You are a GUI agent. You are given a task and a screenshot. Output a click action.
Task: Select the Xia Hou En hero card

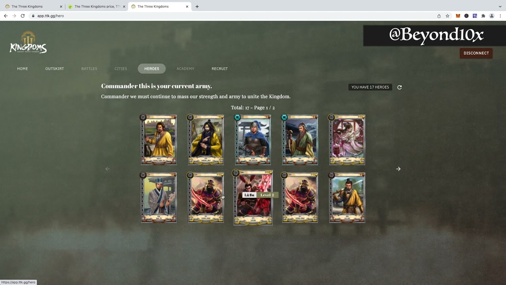click(253, 140)
